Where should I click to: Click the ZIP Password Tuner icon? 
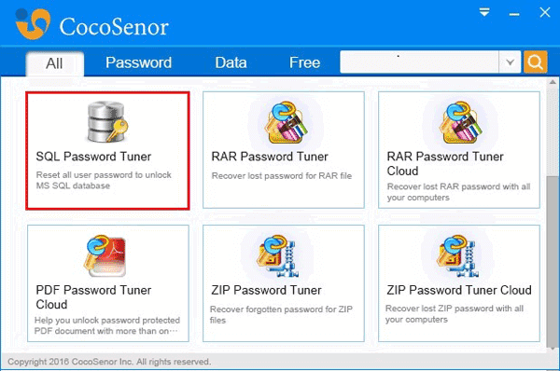pos(278,255)
